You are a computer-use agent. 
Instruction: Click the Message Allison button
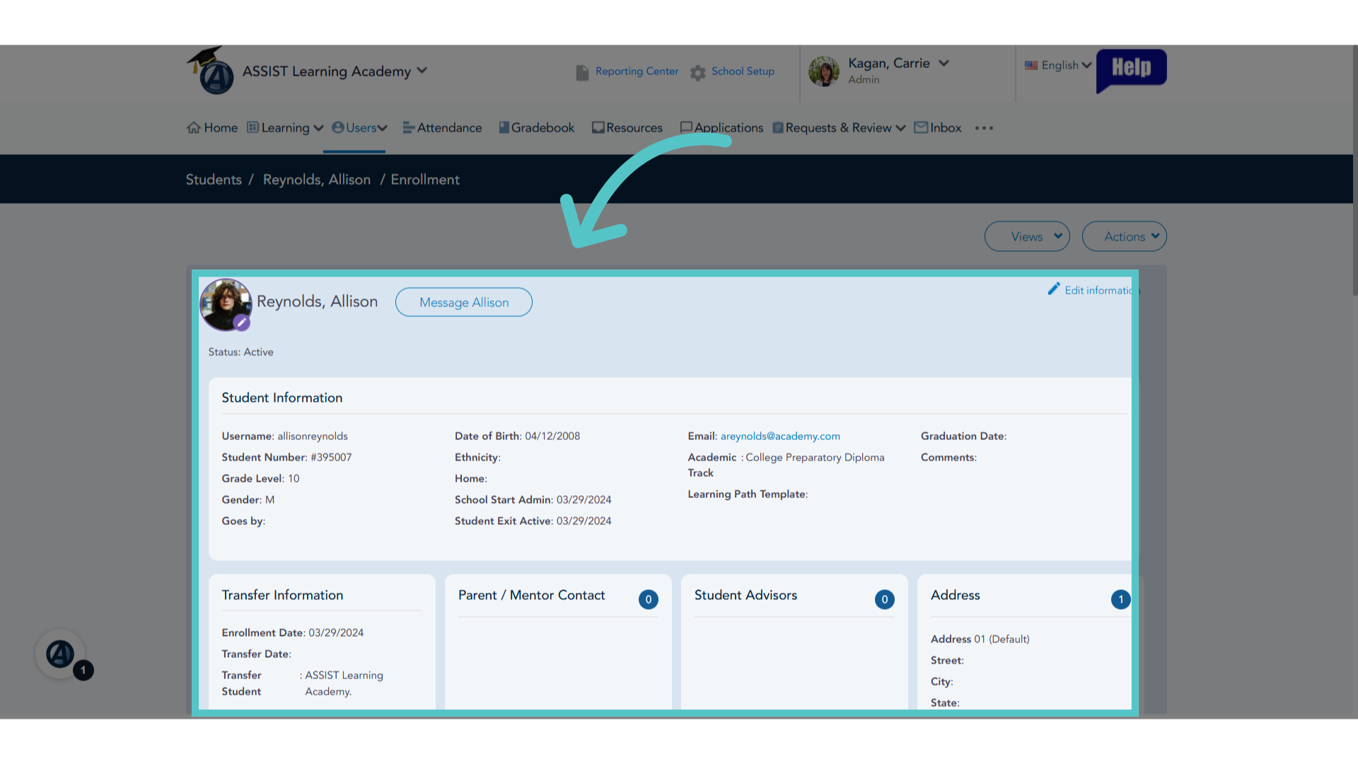click(464, 302)
